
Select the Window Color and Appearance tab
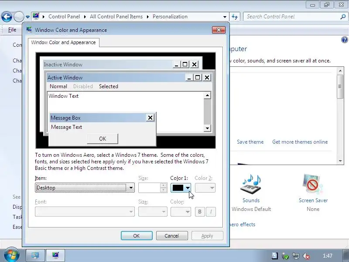tap(63, 42)
